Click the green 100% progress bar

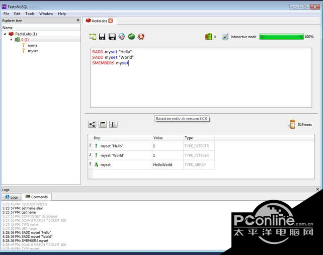pyautogui.click(x=281, y=37)
